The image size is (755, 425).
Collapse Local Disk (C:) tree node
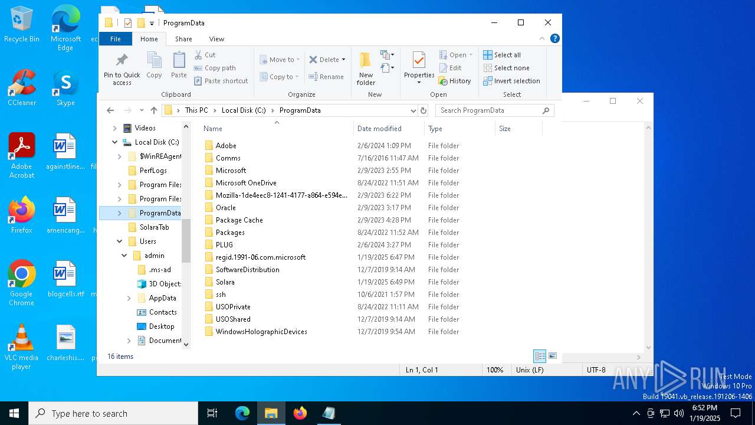click(x=114, y=142)
